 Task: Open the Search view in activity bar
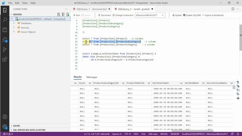coord(5,20)
